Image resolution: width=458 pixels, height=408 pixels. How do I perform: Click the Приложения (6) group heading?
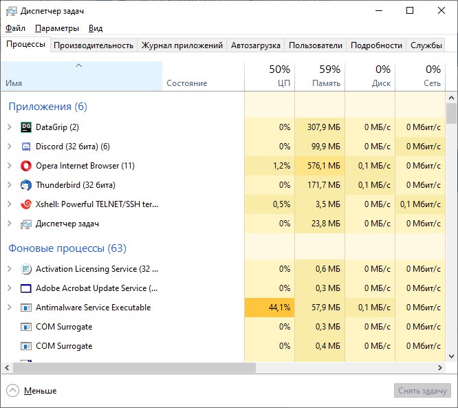(x=48, y=107)
